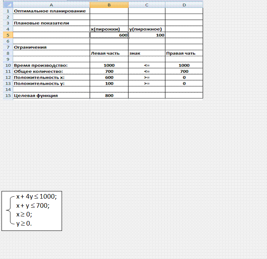Select the 'Время производство:' label cell
Image resolution: width=267 pixels, height=259 pixels.
(x=51, y=65)
